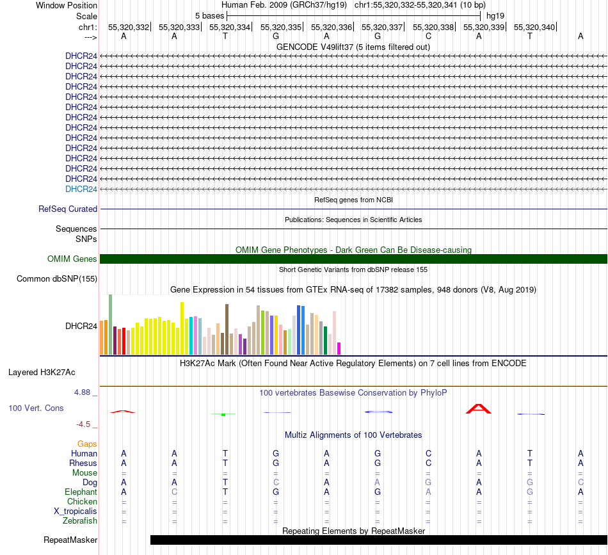The width and height of the screenshot is (608, 555).
Task: Click the tall brown bar in GTEx chart
Action: point(227,329)
